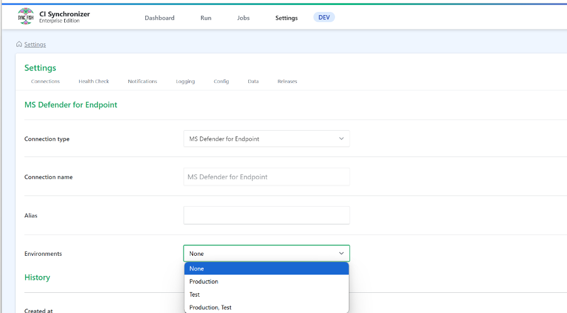Click the Alias field label
Viewport: 567px width, 313px height.
tap(31, 216)
